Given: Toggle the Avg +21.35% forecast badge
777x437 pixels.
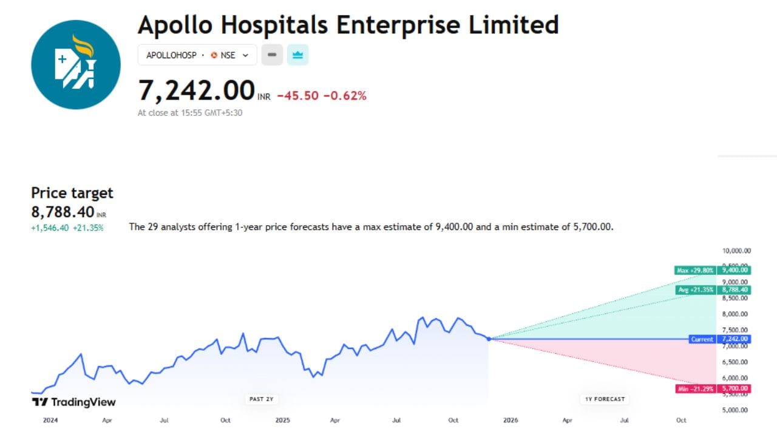Looking at the screenshot, I should point(696,290).
